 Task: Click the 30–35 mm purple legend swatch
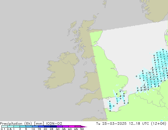[x=60, y=127]
